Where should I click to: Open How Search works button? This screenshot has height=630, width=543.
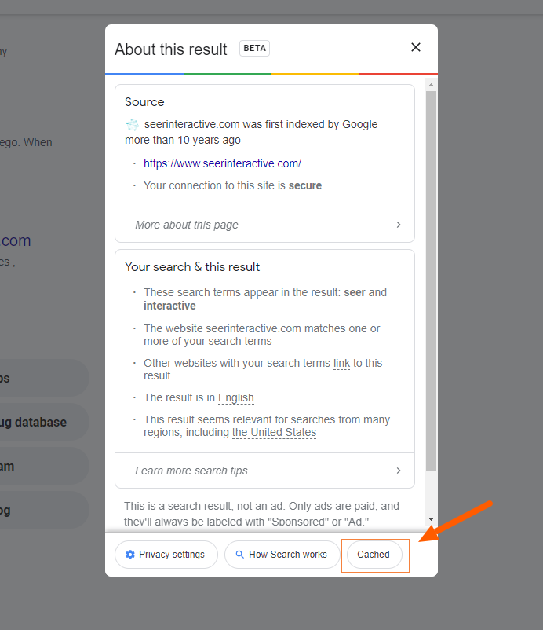282,555
